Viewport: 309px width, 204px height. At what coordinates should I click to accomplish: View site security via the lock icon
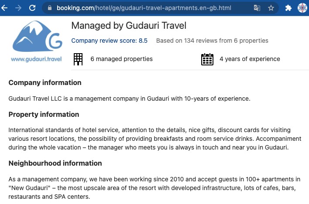point(50,8)
